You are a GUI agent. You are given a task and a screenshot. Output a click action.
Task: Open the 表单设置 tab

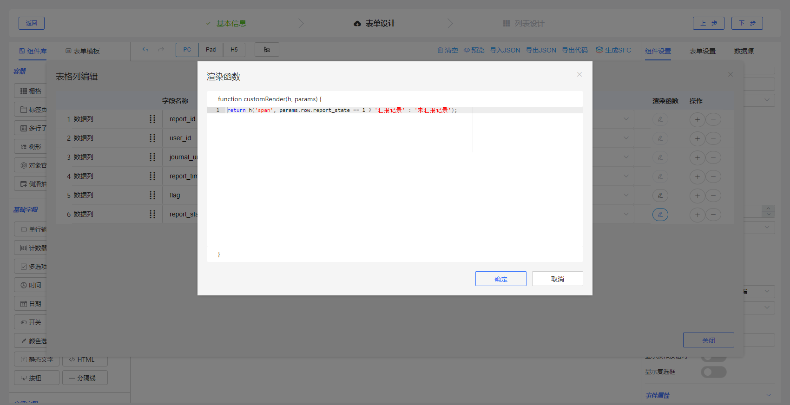pos(703,51)
